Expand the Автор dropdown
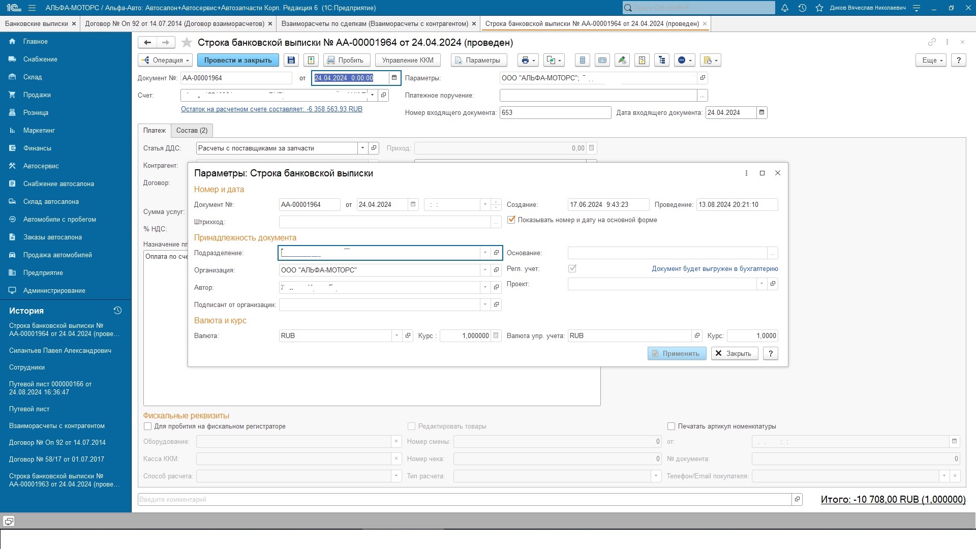Screen dimensions: 976x549 pos(485,287)
